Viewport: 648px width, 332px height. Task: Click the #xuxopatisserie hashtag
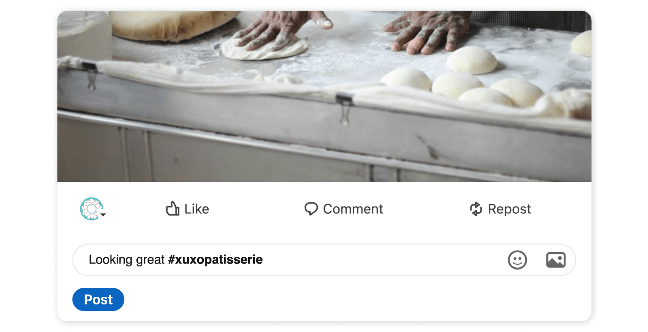[215, 260]
